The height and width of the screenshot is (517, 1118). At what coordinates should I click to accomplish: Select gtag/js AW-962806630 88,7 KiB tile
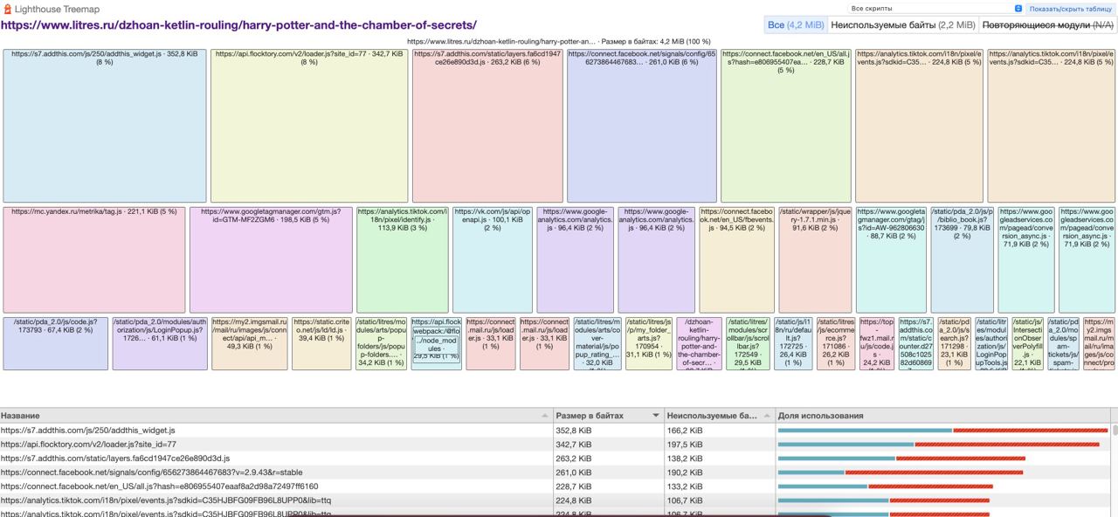pos(891,259)
